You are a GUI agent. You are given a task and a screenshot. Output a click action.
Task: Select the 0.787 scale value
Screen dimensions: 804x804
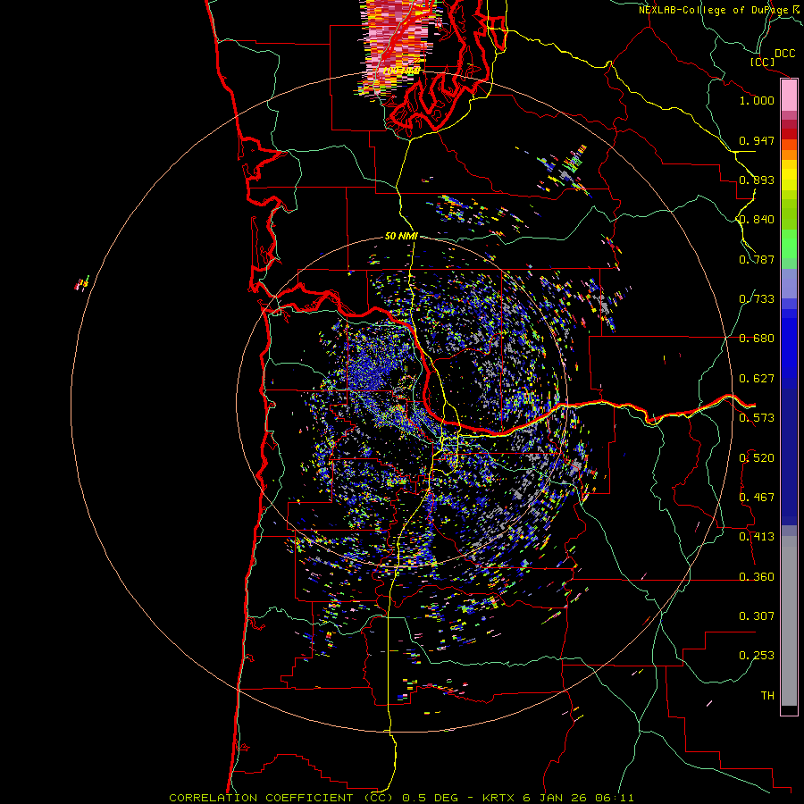757,259
